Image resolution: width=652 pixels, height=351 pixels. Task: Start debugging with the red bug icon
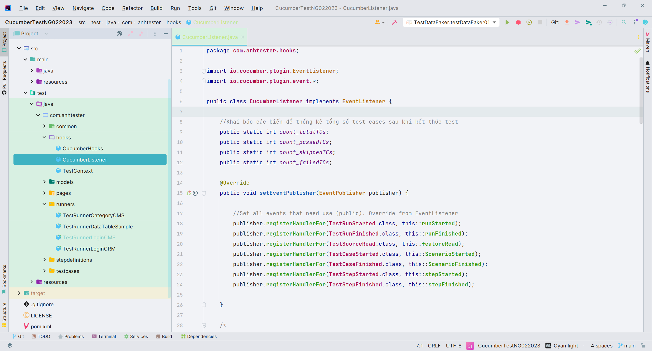coord(518,22)
